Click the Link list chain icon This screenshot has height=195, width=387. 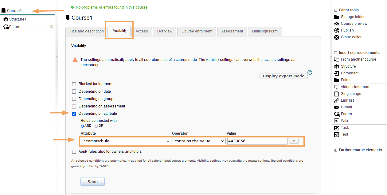tap(336, 100)
